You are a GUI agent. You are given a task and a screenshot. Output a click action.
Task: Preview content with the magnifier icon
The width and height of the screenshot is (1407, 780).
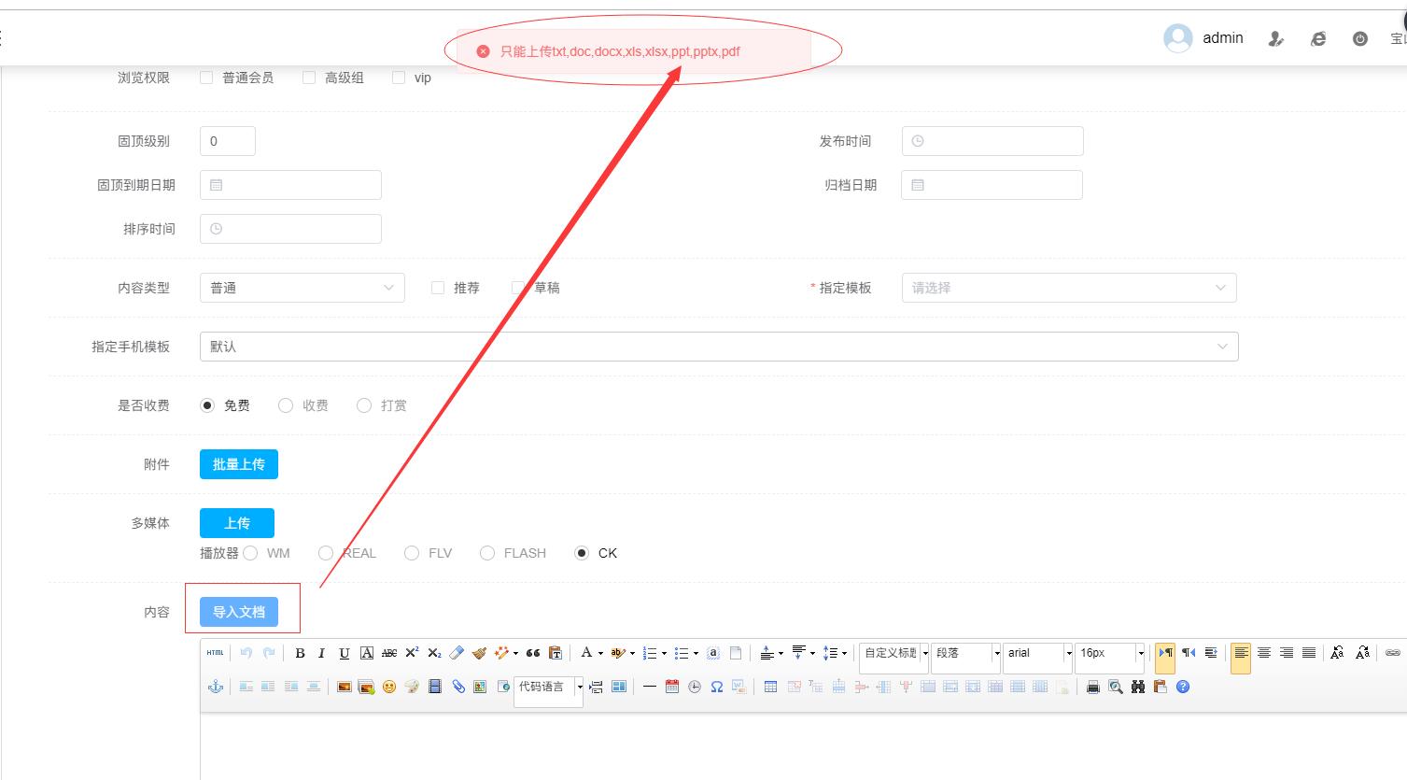click(x=1116, y=687)
